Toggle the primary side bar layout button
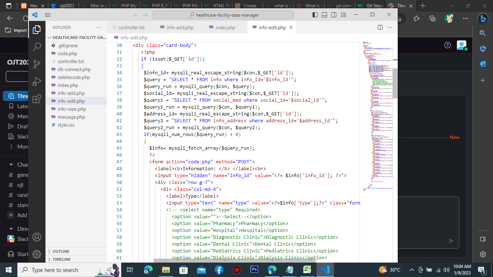The height and width of the screenshot is (277, 493). [x=315, y=15]
